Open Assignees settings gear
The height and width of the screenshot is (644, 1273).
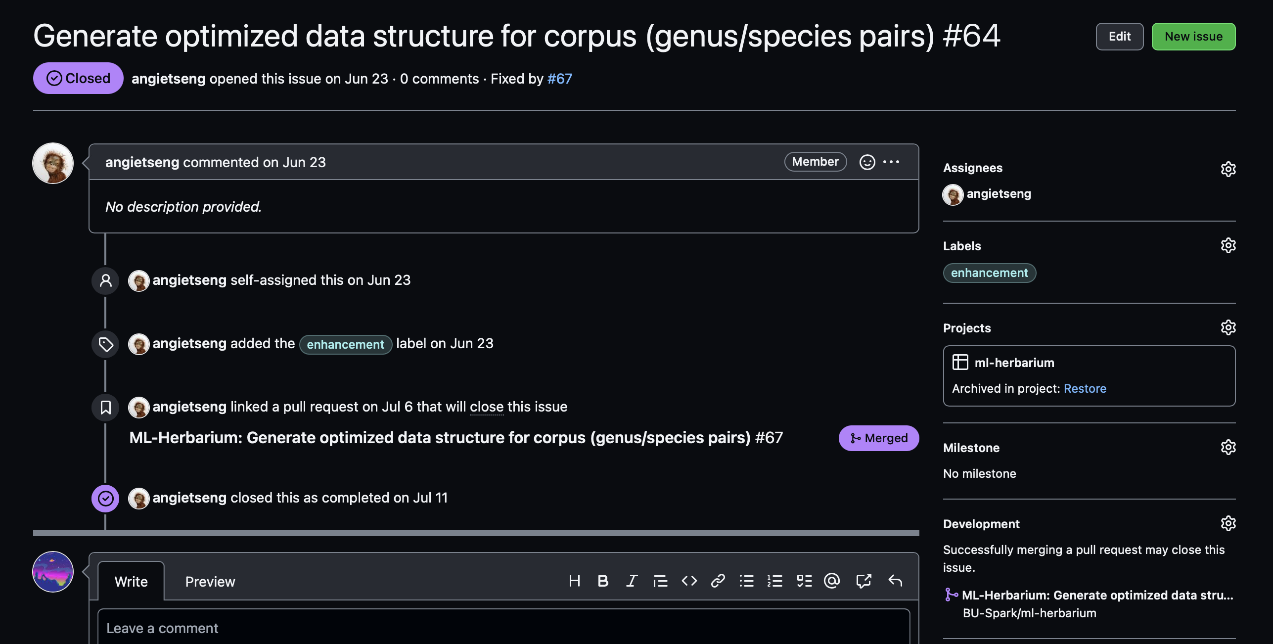[x=1228, y=169]
